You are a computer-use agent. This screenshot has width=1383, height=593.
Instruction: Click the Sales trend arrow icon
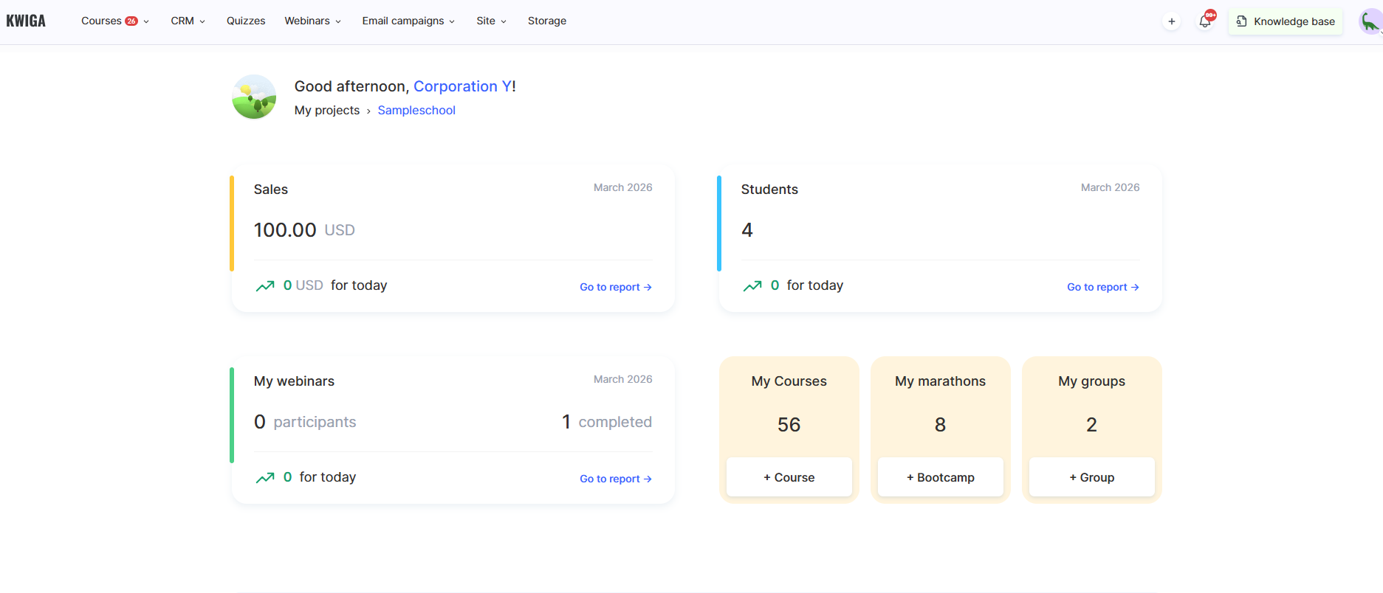click(x=265, y=286)
